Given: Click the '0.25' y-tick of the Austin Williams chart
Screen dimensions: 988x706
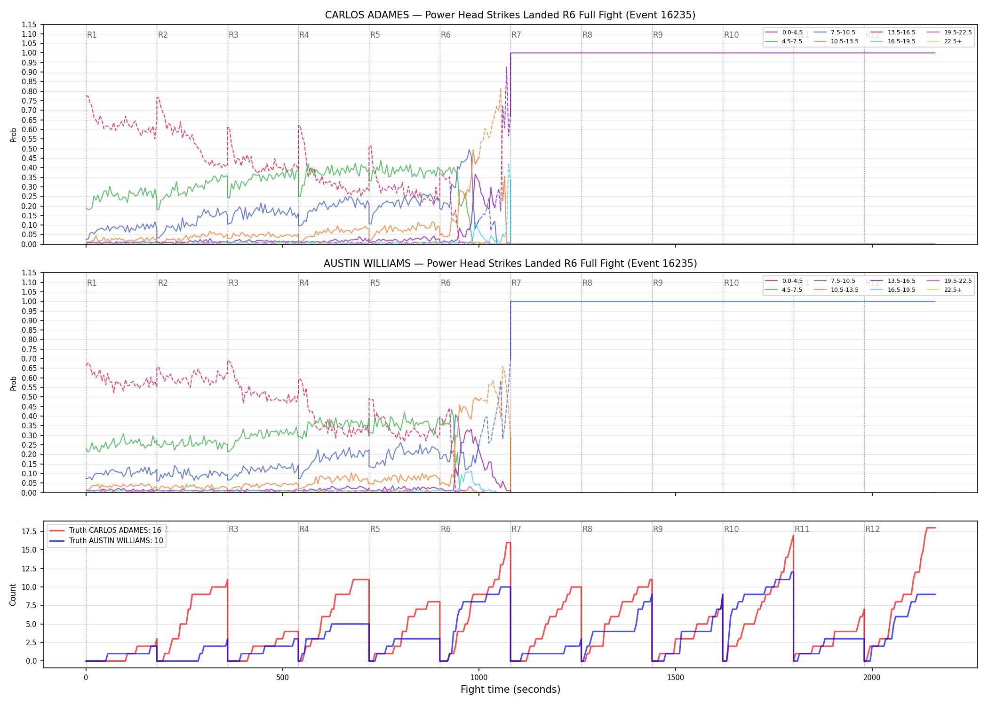Looking at the screenshot, I should pos(29,445).
